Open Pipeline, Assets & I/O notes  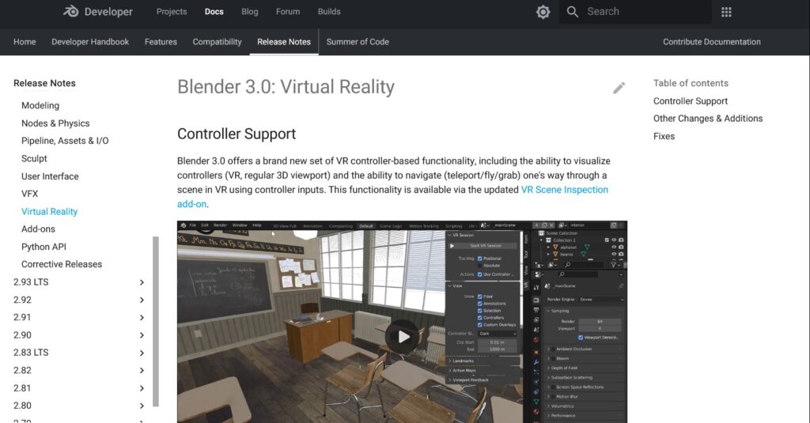coord(65,141)
